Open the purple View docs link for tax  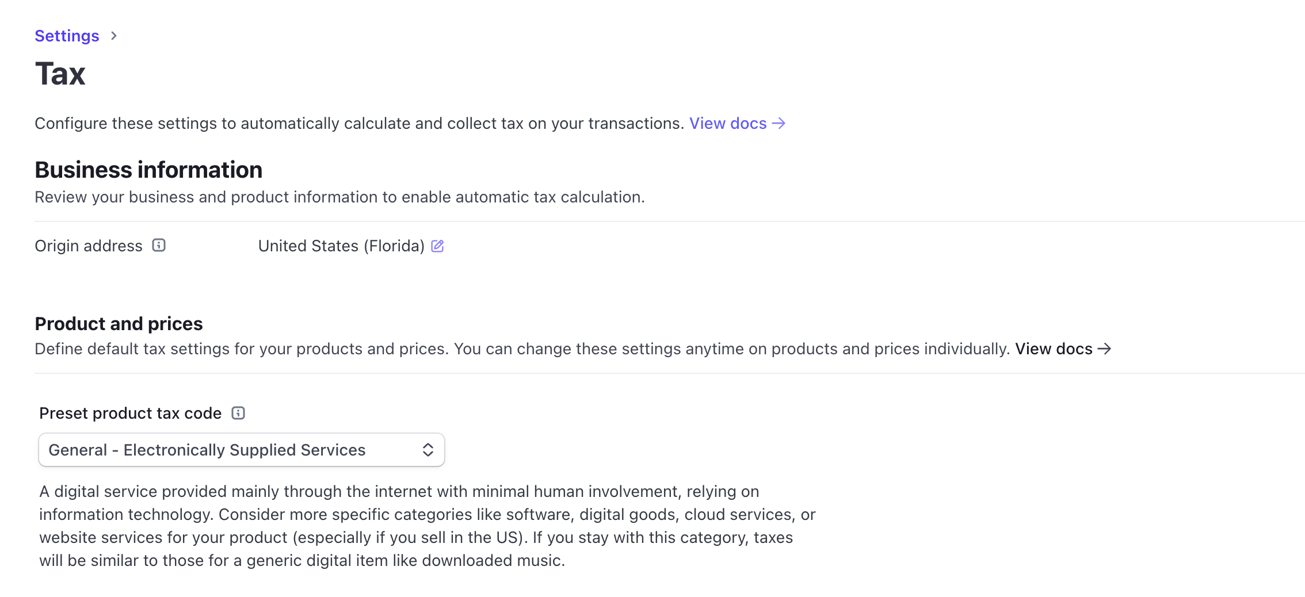728,124
